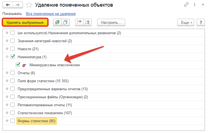Open the Настроить... settings button
Screen dimensions: 208x133
(x=111, y=22)
